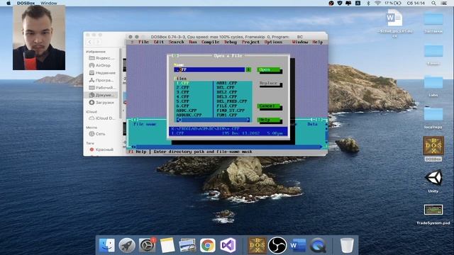Open the Run menu in Borland C++
This screenshot has height=255, width=454.
coord(193,42)
